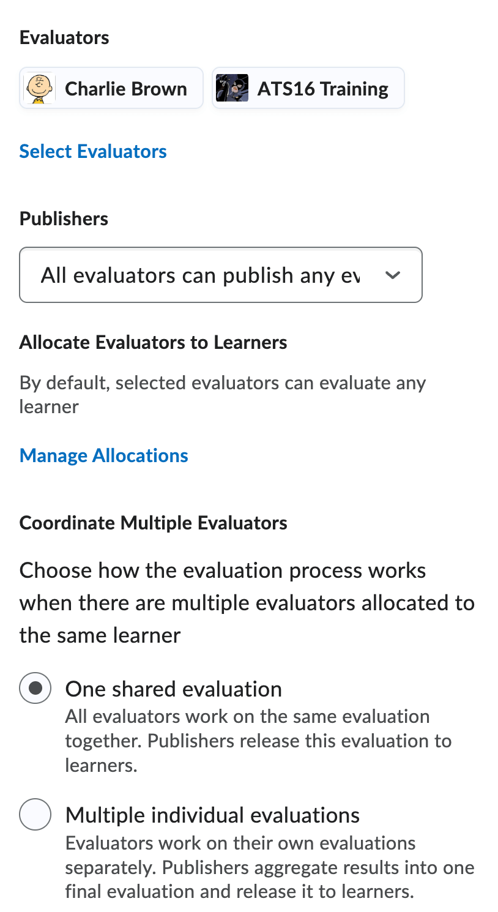Expand the evaluators publishing options list
This screenshot has width=498, height=912.
pos(221,275)
